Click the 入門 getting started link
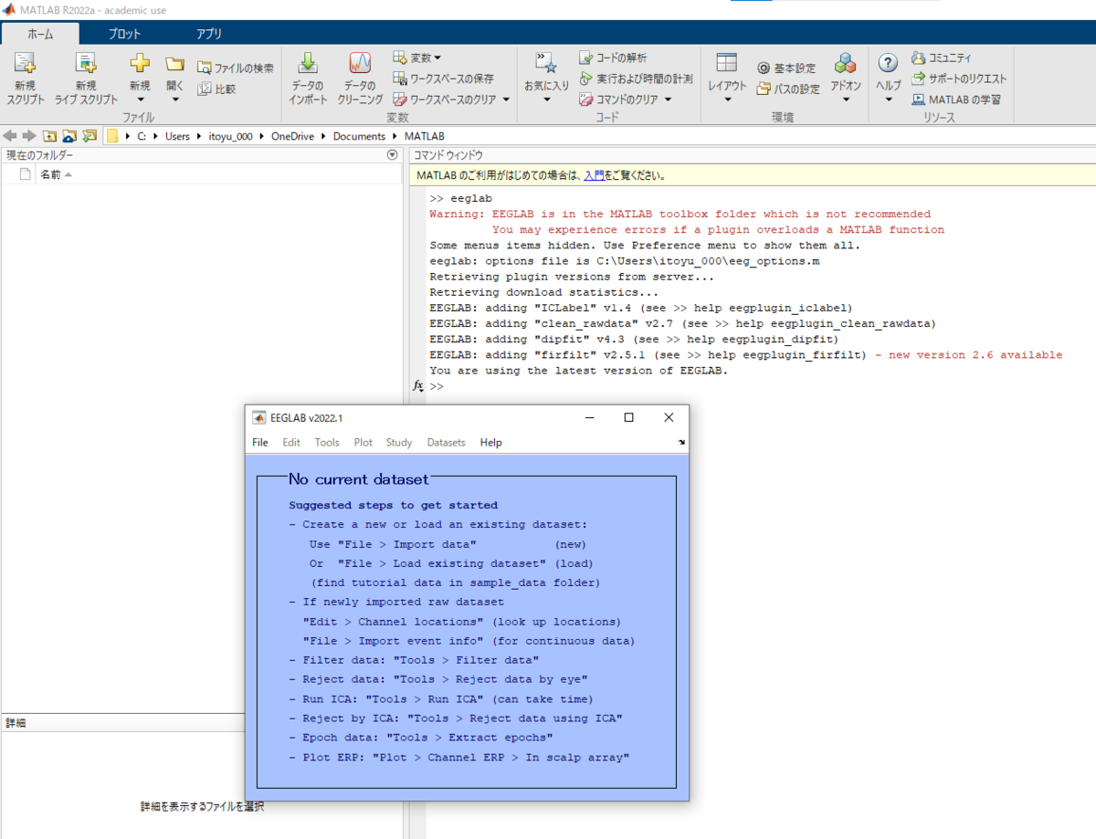 [594, 175]
